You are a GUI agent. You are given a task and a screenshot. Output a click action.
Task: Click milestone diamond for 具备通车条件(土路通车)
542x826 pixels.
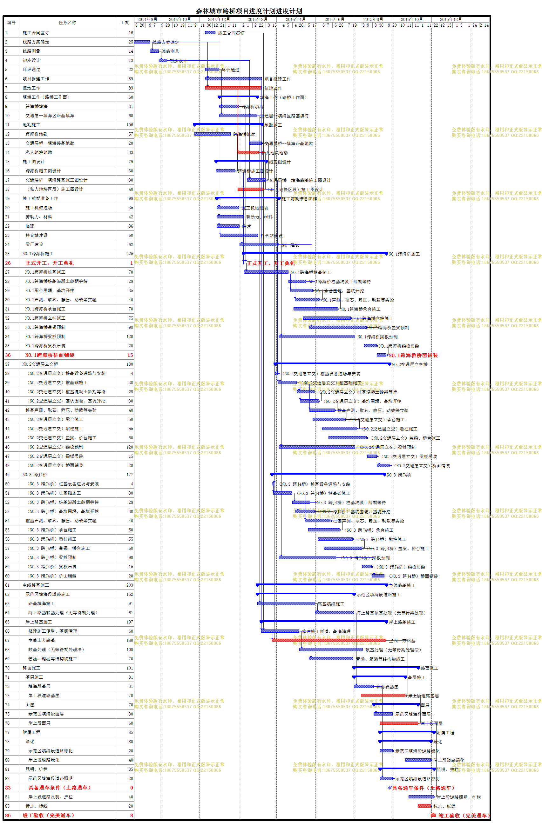(x=390, y=788)
